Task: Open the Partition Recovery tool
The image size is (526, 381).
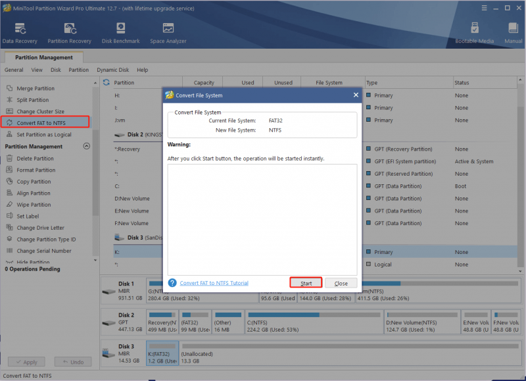Action: 70,33
